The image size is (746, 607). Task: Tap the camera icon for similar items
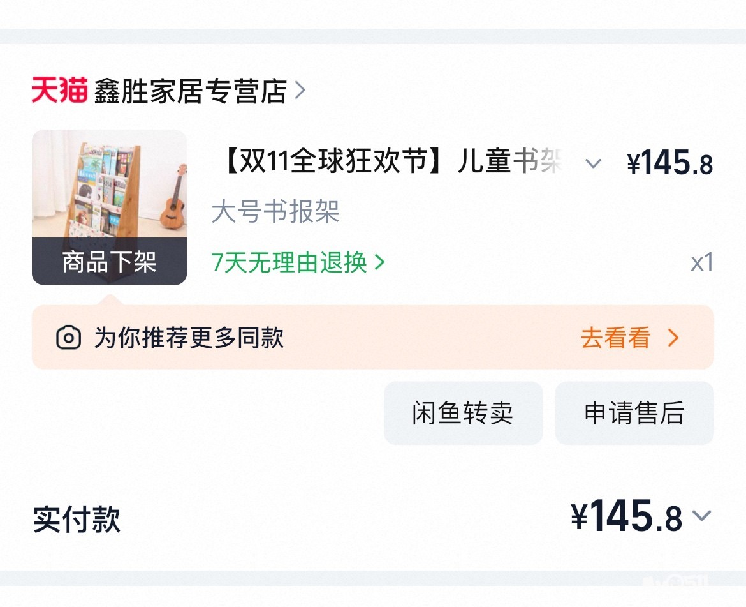coord(69,337)
